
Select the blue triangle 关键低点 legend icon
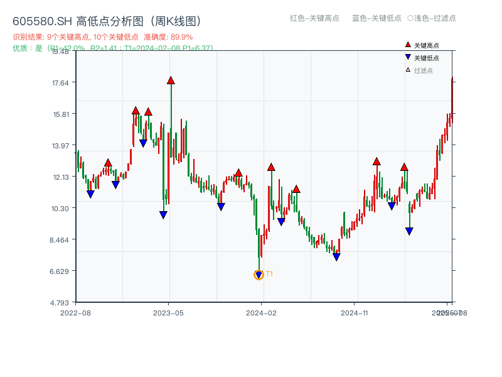tap(408, 57)
